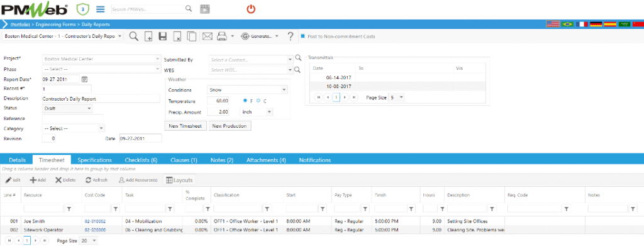Open the hamburger main menu
Screen dimensions: 644x246
tap(100, 9)
